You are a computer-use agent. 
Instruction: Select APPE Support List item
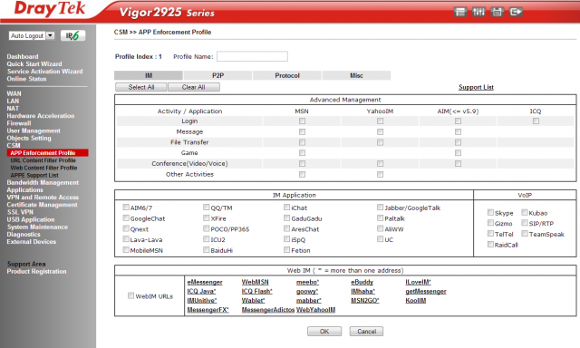pyautogui.click(x=34, y=175)
